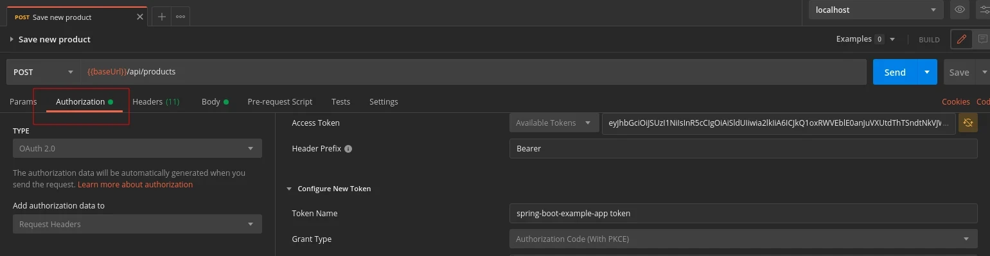Open Send button dropdown arrow

pyautogui.click(x=927, y=72)
